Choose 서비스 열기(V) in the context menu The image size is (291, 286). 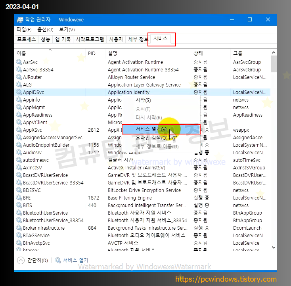pyautogui.click(x=161, y=129)
